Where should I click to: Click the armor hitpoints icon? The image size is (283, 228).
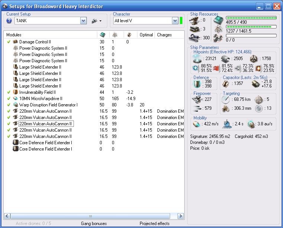pos(224,59)
